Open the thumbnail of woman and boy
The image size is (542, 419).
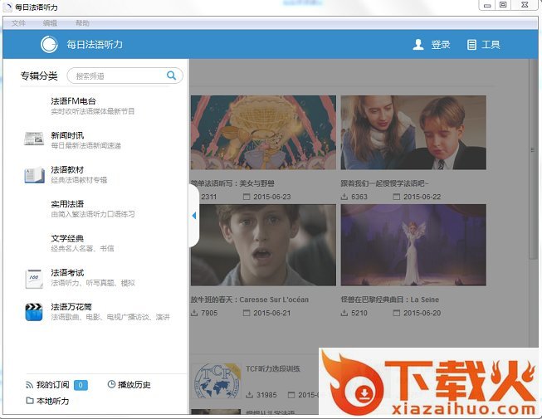[x=413, y=133]
